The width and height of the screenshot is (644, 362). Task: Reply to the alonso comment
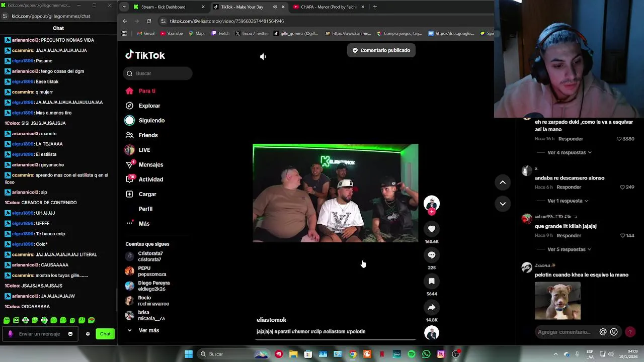(x=569, y=187)
